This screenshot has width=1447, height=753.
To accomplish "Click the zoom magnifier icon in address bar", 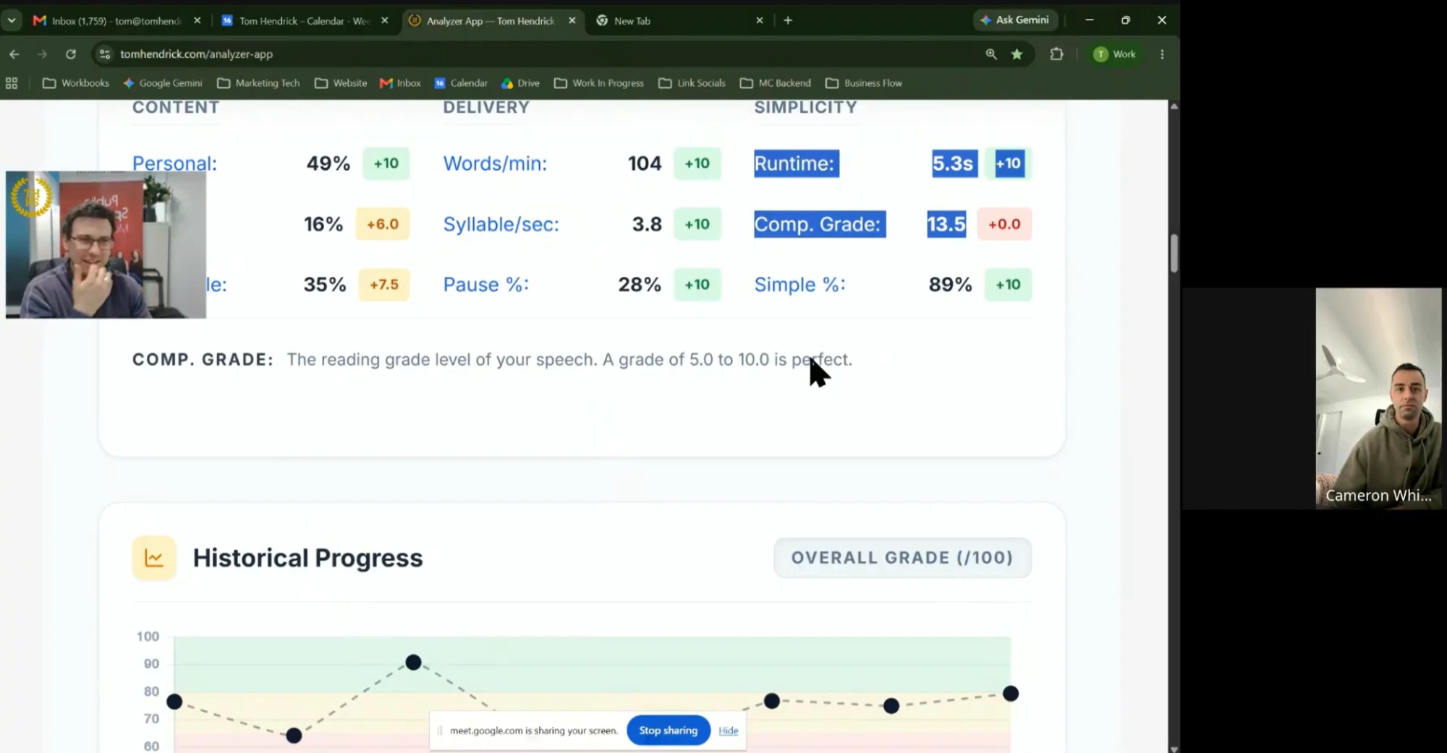I will [x=990, y=54].
